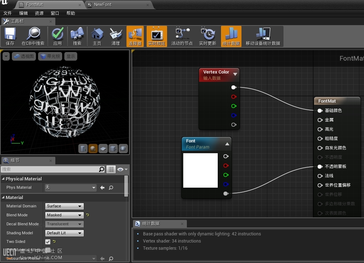Reset Blend Mode with its yellow arrow
The image size is (364, 263).
tap(88, 215)
